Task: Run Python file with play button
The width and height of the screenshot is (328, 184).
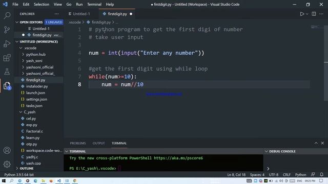Action: 302,14
